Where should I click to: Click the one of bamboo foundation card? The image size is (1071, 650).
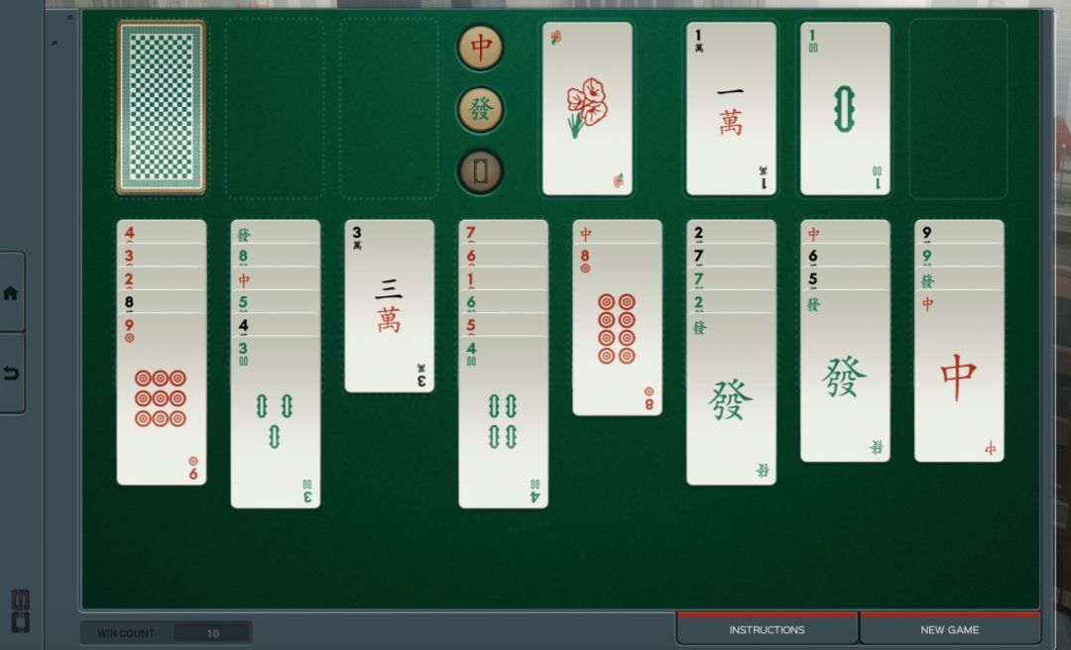(x=845, y=108)
